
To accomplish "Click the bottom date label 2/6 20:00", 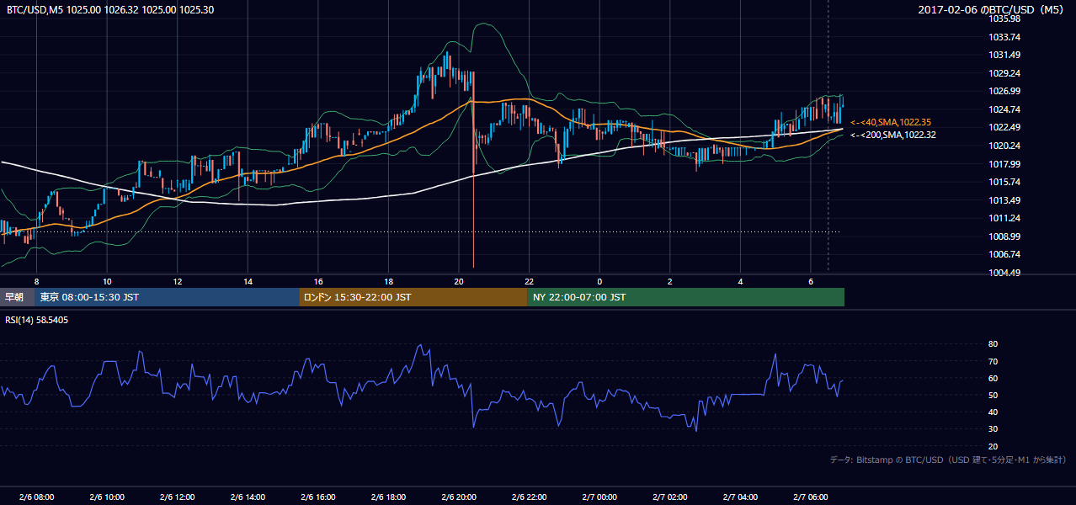I will click(x=459, y=497).
